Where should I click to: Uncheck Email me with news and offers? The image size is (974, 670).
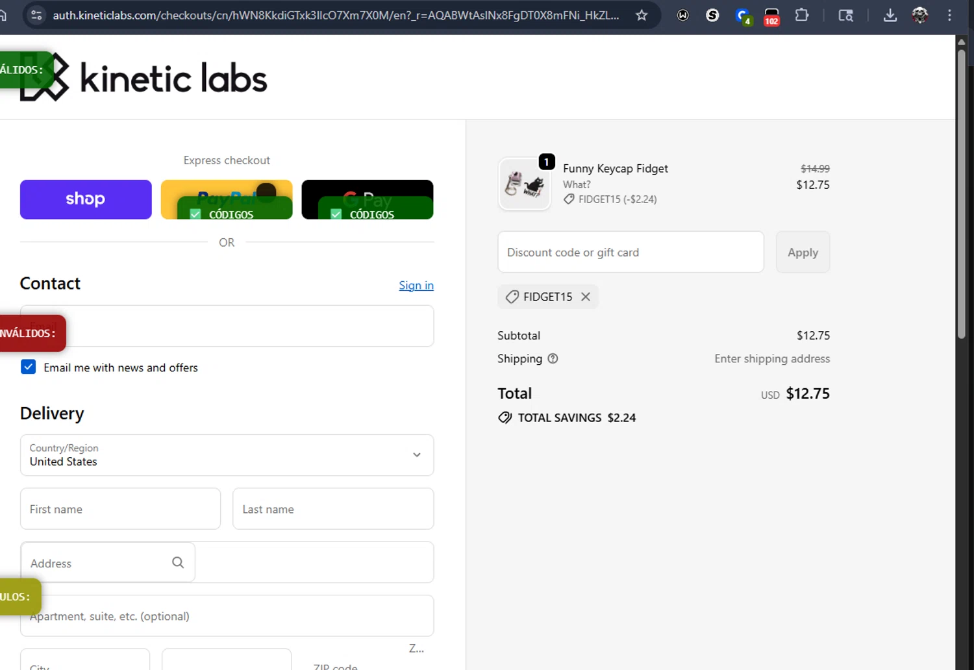point(29,367)
